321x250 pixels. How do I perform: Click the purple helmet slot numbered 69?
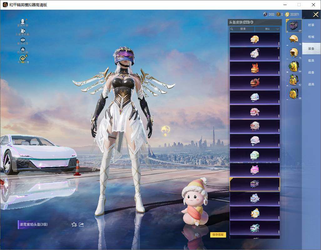click(x=294, y=26)
